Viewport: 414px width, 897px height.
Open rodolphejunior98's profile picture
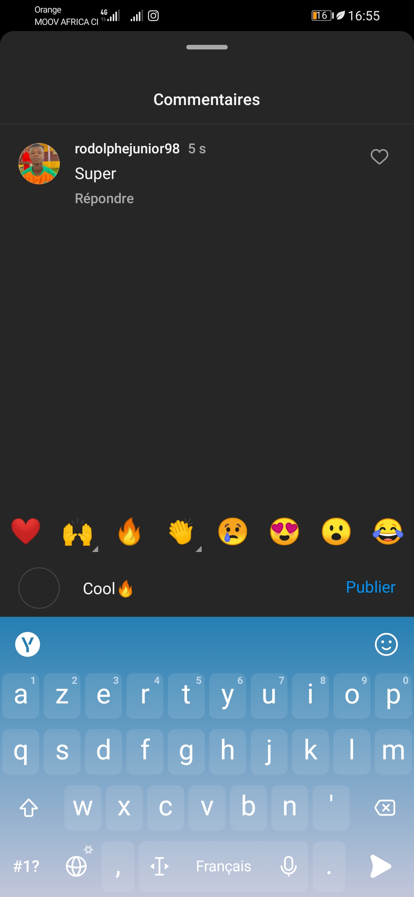[39, 164]
